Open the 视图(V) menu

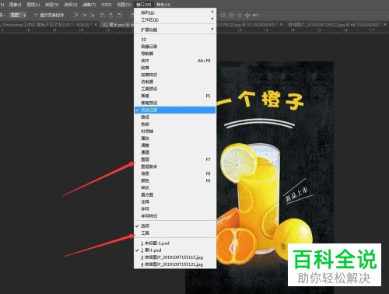pyautogui.click(x=124, y=5)
